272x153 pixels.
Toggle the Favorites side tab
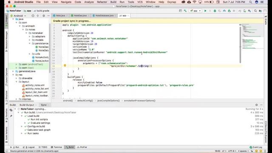click(6, 116)
